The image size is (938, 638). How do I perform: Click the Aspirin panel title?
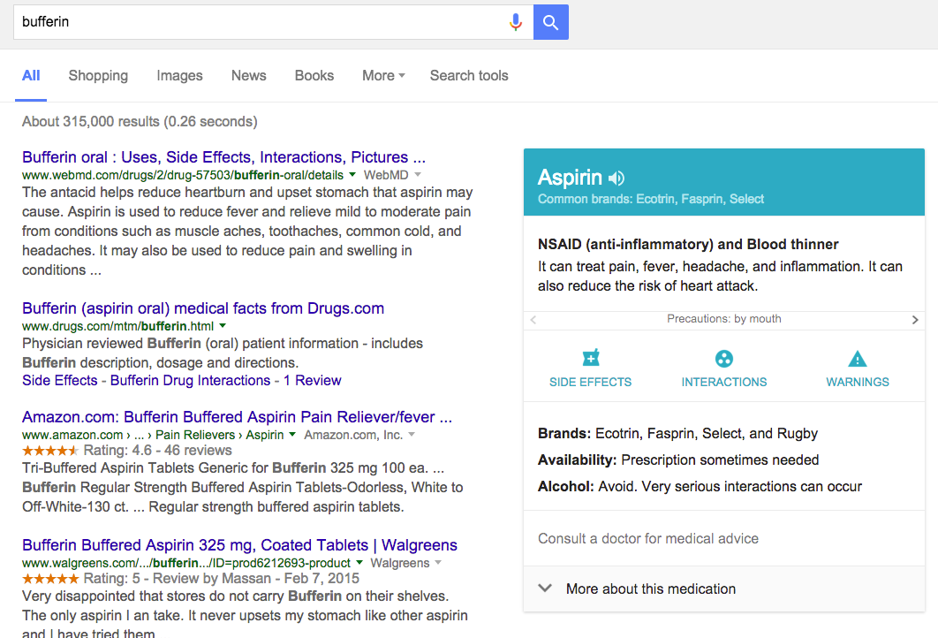570,177
